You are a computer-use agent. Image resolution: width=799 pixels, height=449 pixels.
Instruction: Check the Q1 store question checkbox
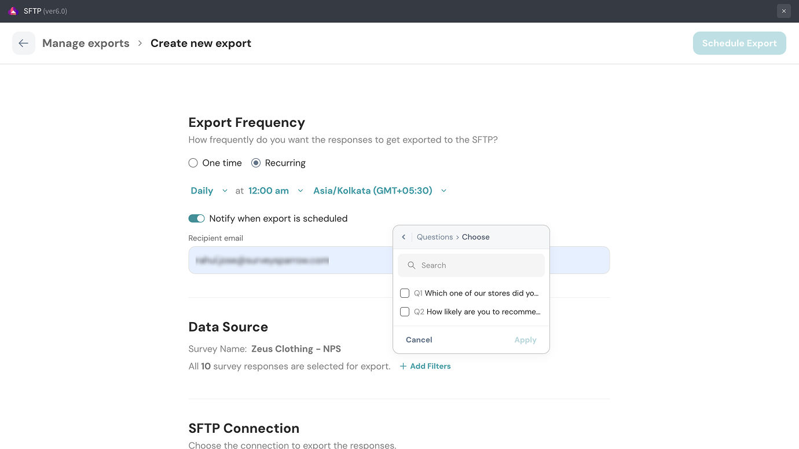405,293
